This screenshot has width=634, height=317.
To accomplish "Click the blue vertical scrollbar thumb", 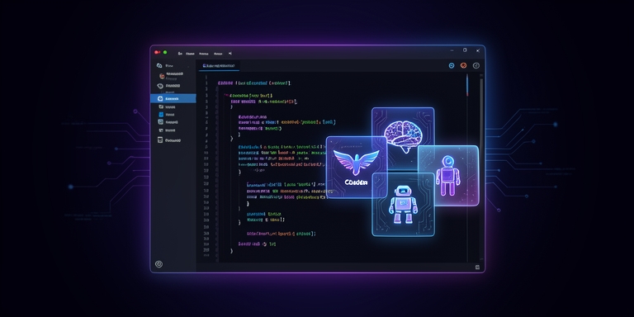I will pos(467,85).
